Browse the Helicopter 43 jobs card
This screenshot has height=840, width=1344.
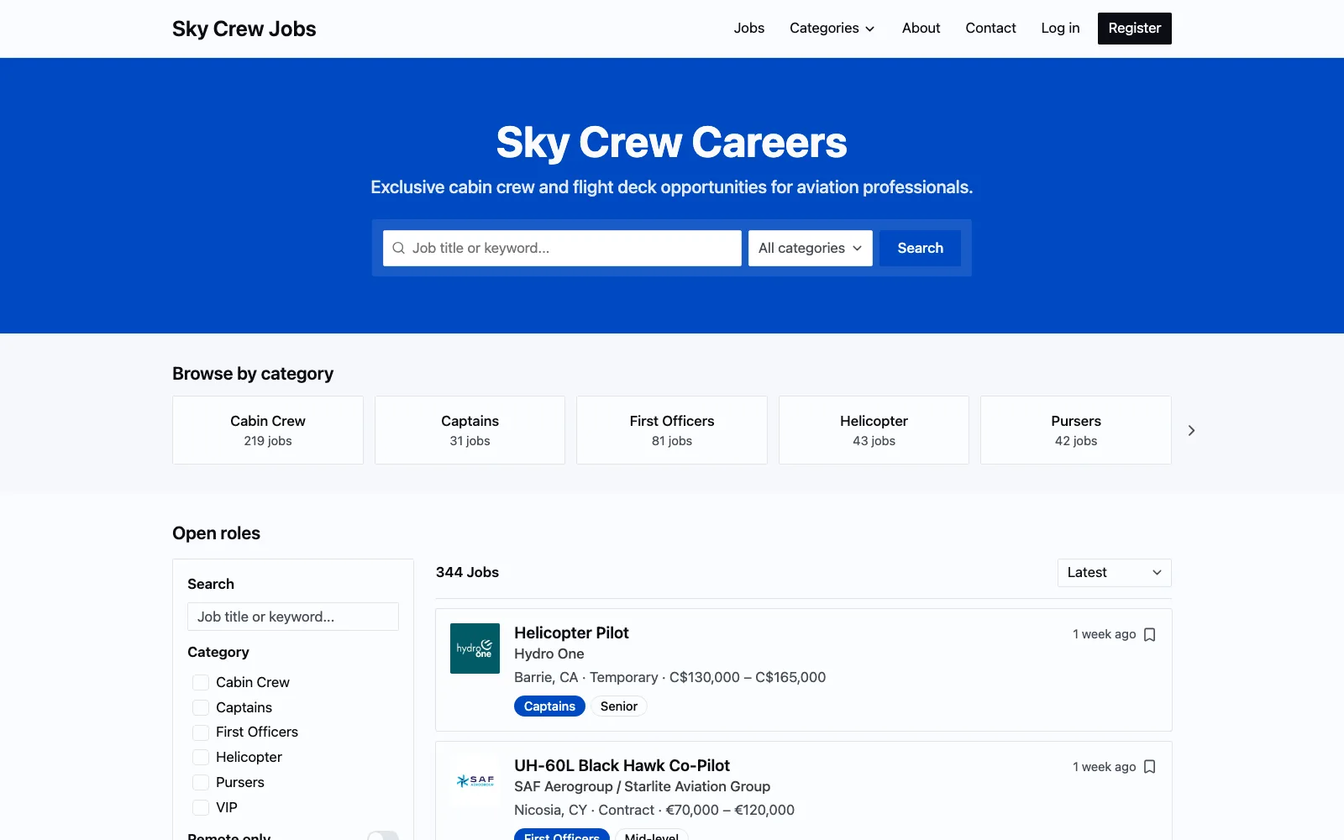pyautogui.click(x=874, y=430)
